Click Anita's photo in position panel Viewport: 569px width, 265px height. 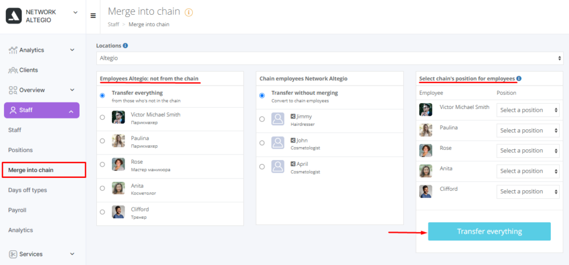click(426, 171)
